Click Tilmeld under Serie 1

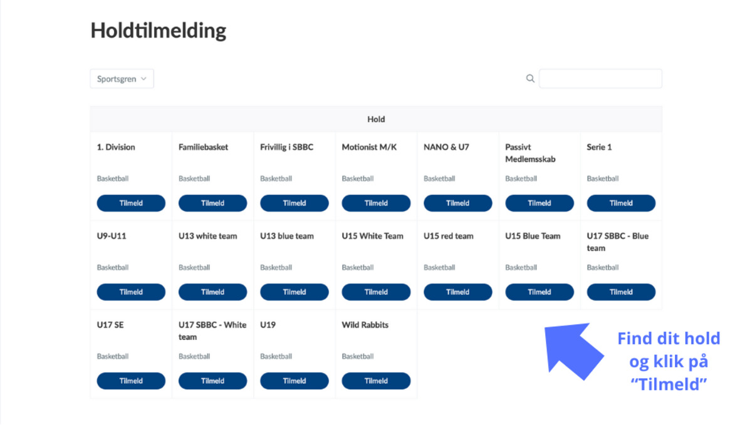pyautogui.click(x=621, y=203)
